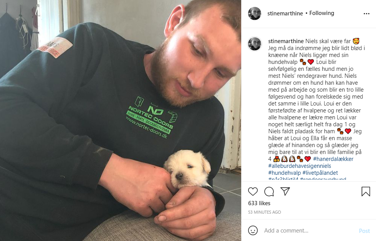Image resolution: width=376 pixels, height=241 pixels.
Task: Open #livetpålandet hashtag
Action: [320, 173]
